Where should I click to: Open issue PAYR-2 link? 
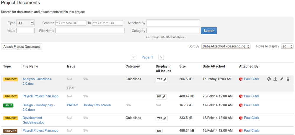click(72, 105)
